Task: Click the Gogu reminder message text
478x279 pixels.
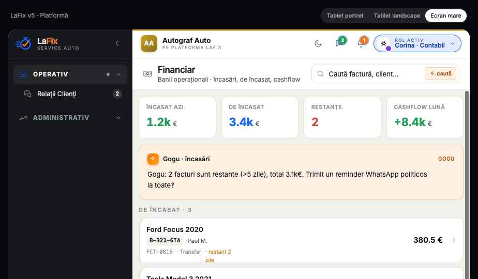Action: [287, 180]
